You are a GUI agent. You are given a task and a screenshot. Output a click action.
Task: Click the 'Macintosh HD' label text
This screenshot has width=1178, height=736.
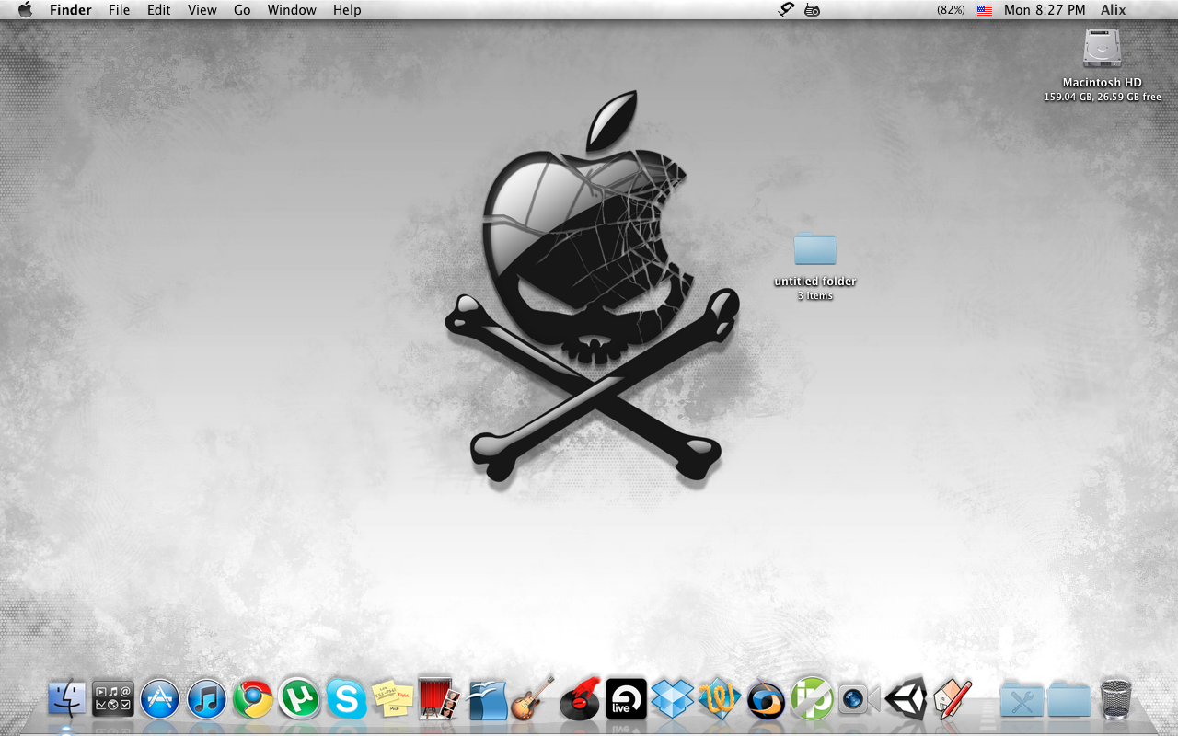coord(1103,83)
